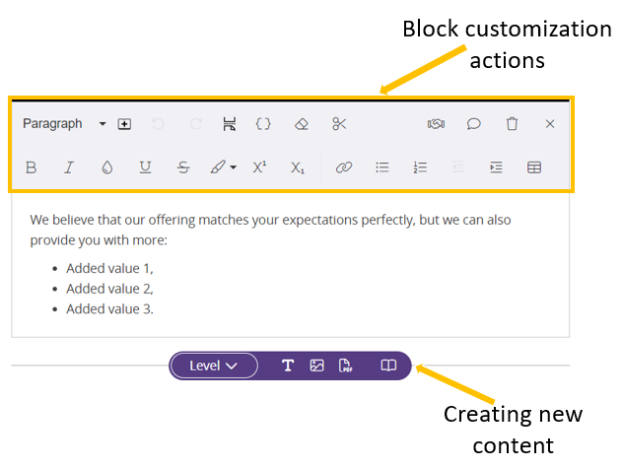The width and height of the screenshot is (623, 468).
Task: Add new text block
Action: (288, 366)
